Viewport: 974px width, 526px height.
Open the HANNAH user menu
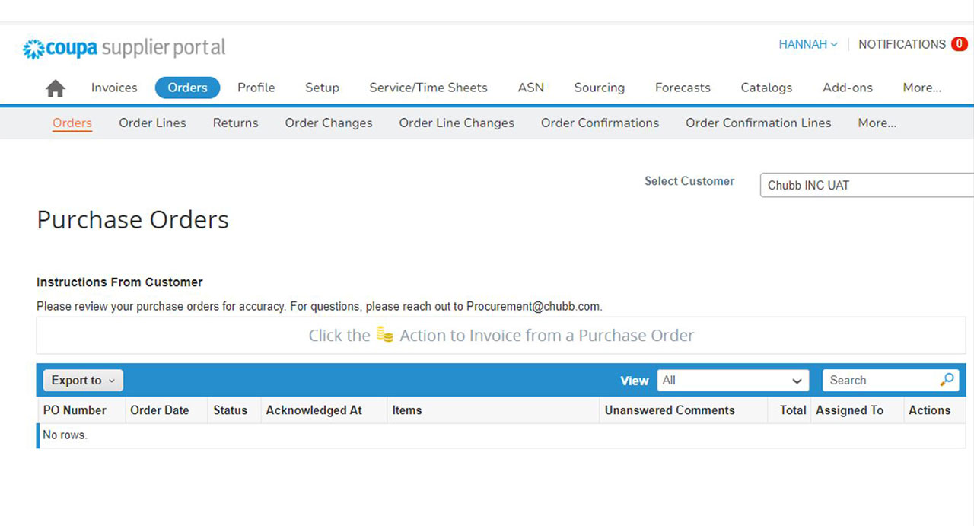[807, 44]
